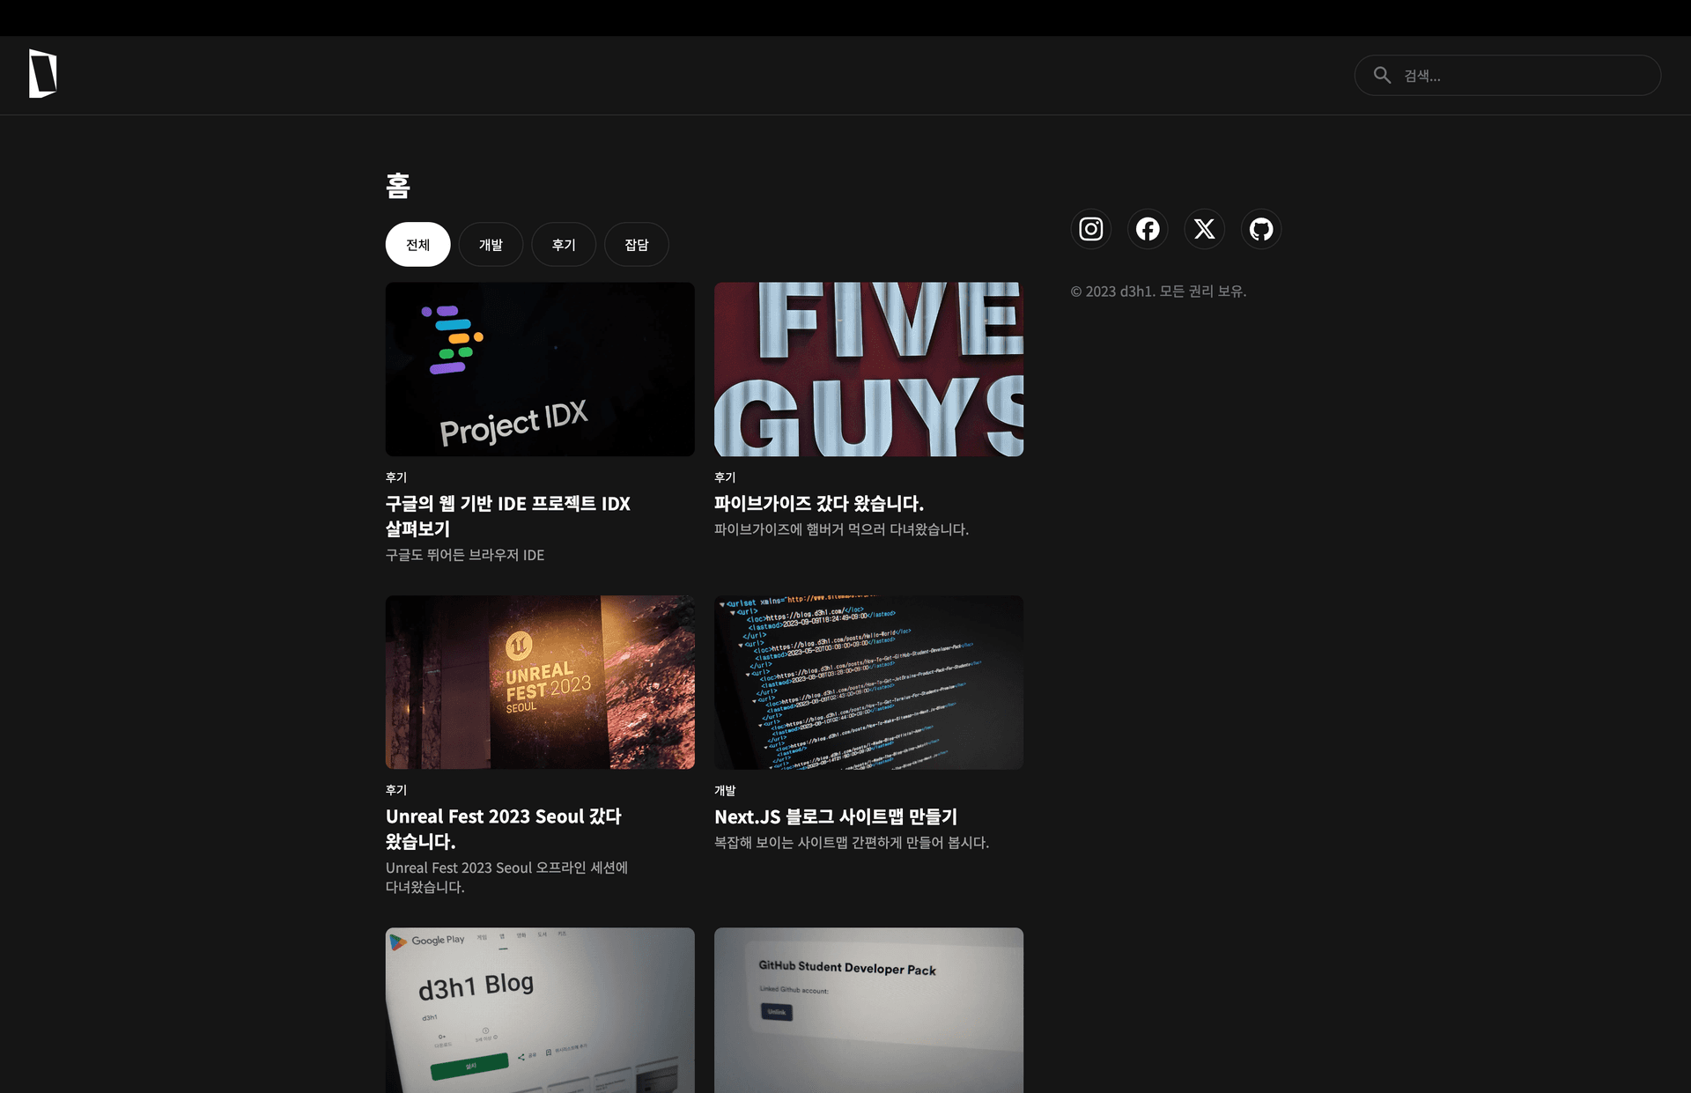Click the 후기 label above Project IDX title
This screenshot has width=1691, height=1093.
pyautogui.click(x=396, y=477)
